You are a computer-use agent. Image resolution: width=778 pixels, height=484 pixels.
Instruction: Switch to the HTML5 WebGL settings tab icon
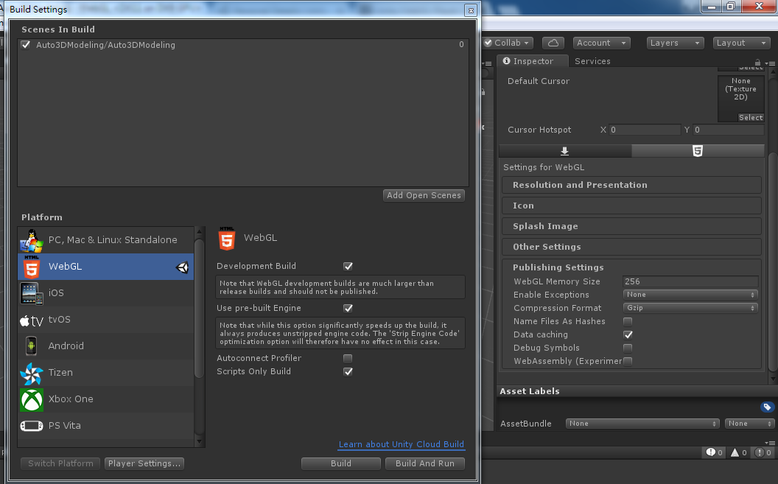tap(697, 151)
